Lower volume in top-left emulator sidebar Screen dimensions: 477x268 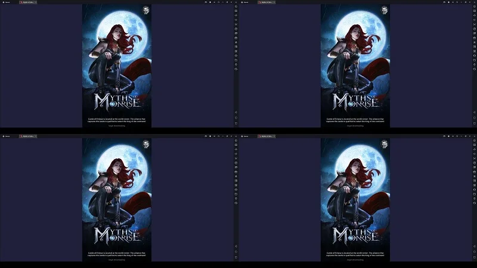[x=236, y=20]
